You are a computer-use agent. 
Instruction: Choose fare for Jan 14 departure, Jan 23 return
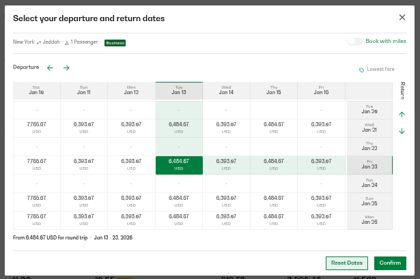click(226, 165)
